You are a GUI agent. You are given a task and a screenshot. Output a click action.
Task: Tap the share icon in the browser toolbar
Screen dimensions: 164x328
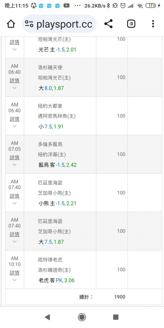point(108,24)
